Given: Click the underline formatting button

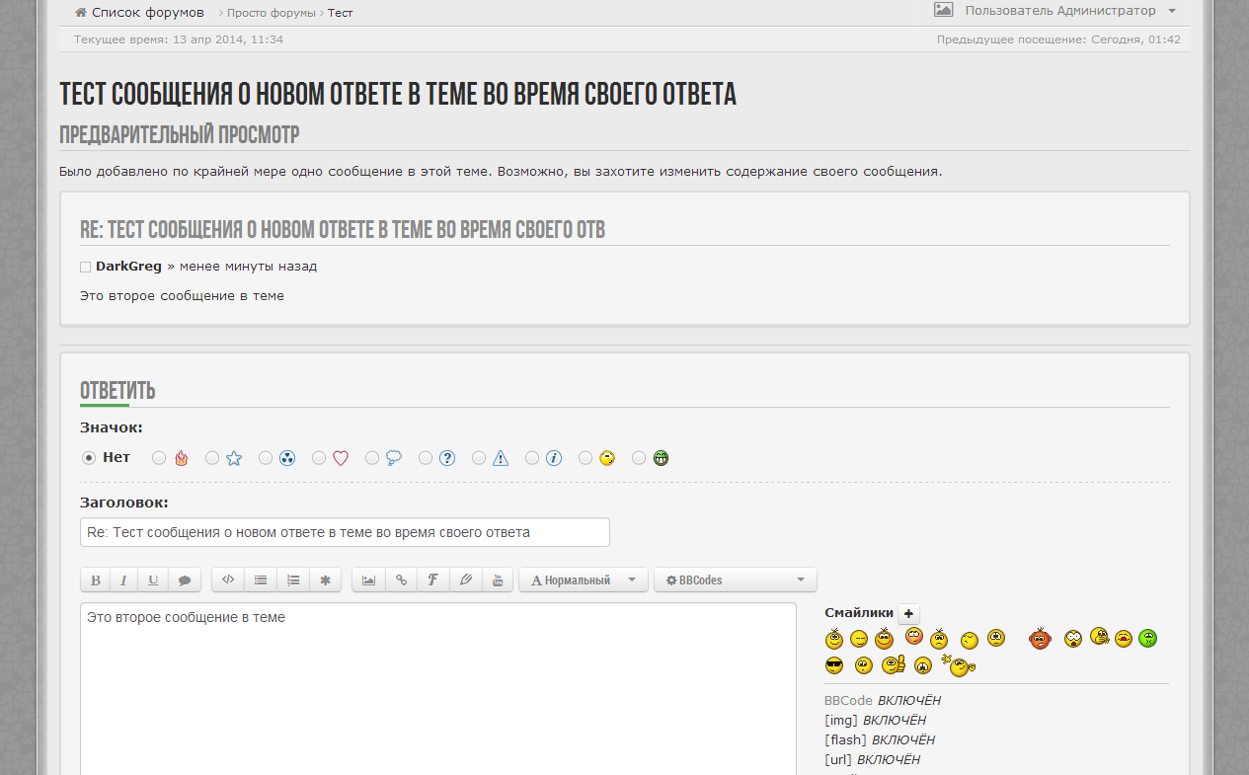Looking at the screenshot, I should (153, 581).
